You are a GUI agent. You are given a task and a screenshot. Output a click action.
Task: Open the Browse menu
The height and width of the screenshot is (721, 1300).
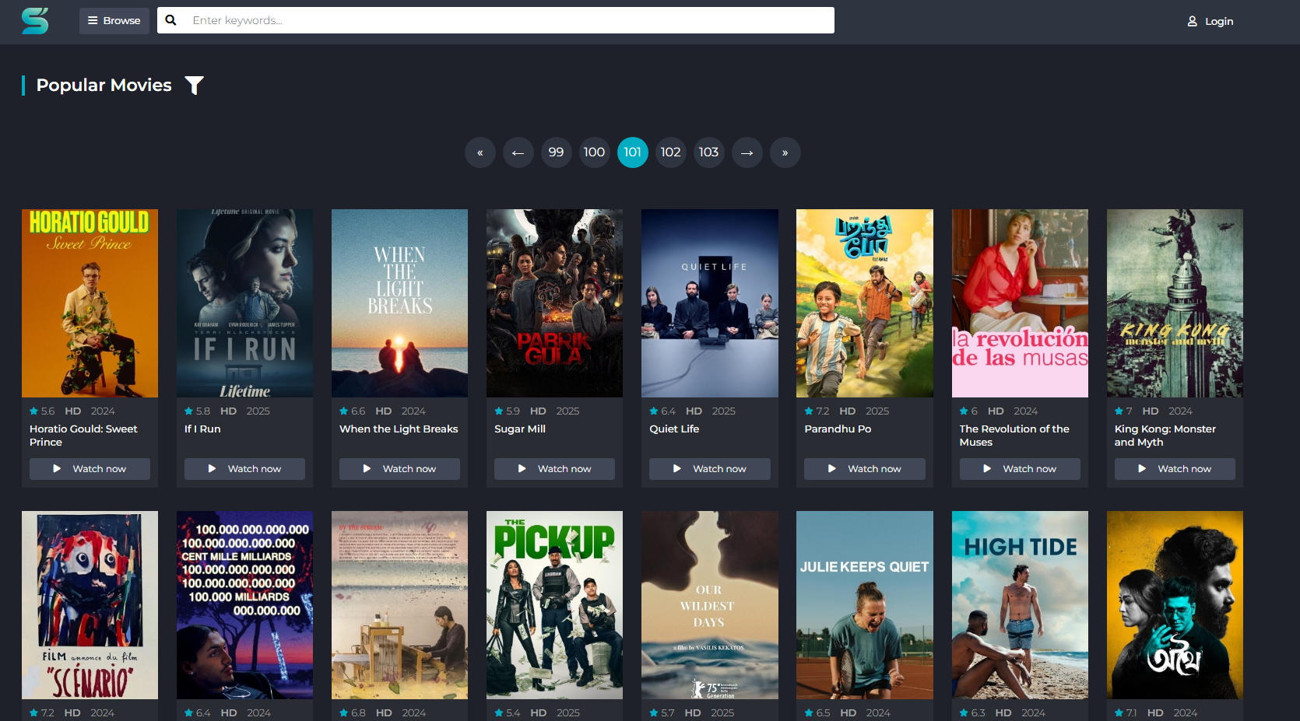click(114, 21)
